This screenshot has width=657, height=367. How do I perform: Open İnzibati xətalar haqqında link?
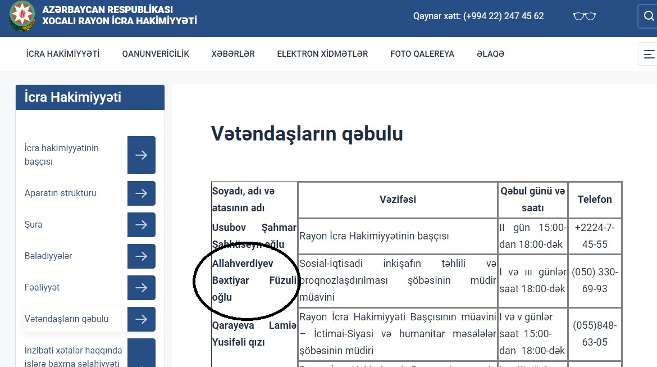coord(74,356)
